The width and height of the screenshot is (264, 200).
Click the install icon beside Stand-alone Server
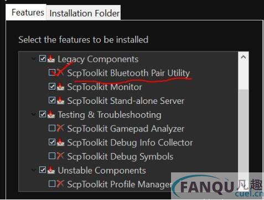(60, 101)
